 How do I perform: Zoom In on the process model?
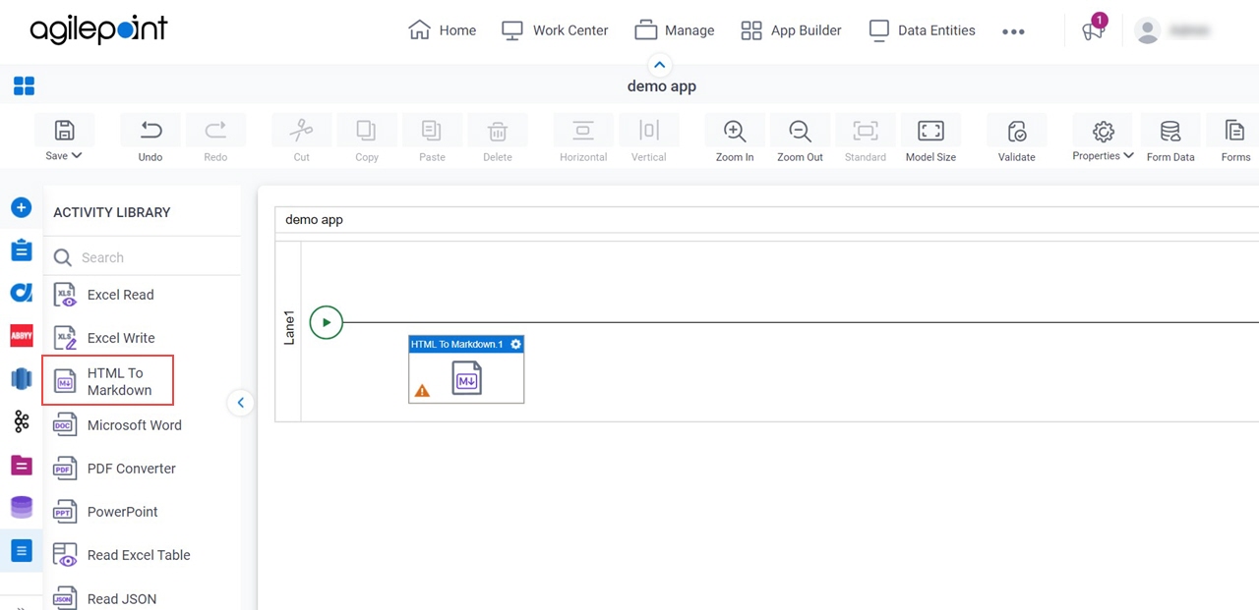(x=735, y=131)
